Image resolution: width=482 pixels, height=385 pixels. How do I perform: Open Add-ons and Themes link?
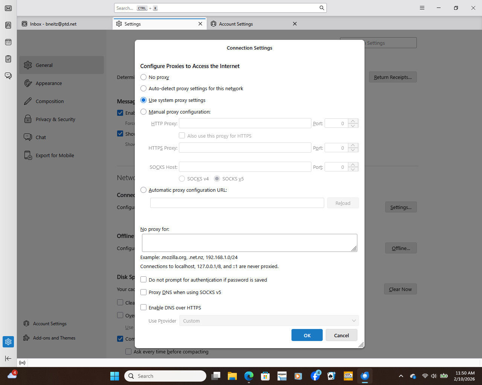click(49, 338)
